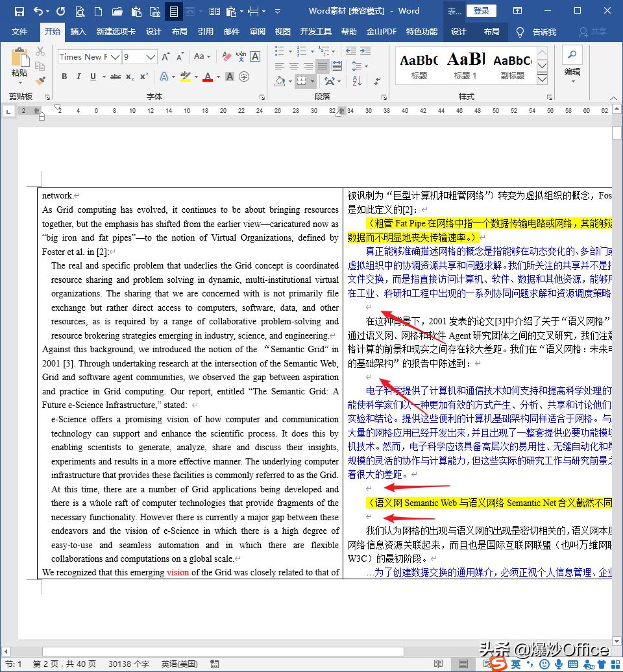Toggle bold formatting

click(x=65, y=76)
